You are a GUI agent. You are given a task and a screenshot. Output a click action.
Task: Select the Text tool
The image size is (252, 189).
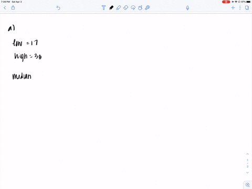click(x=103, y=8)
